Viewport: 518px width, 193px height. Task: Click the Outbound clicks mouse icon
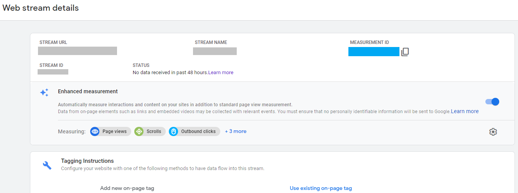pyautogui.click(x=173, y=131)
